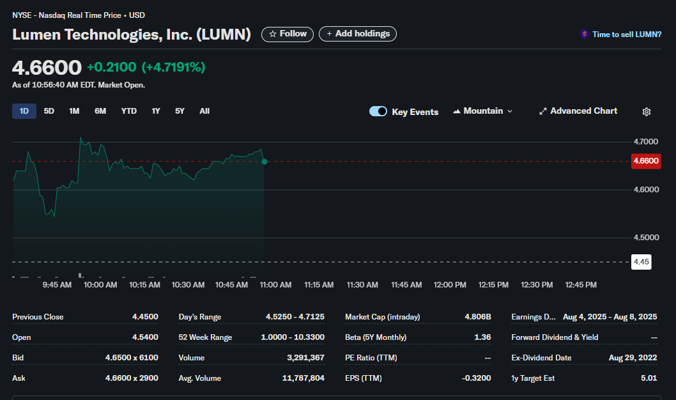
Task: Click the Open value 4.5400
Action: pos(145,337)
